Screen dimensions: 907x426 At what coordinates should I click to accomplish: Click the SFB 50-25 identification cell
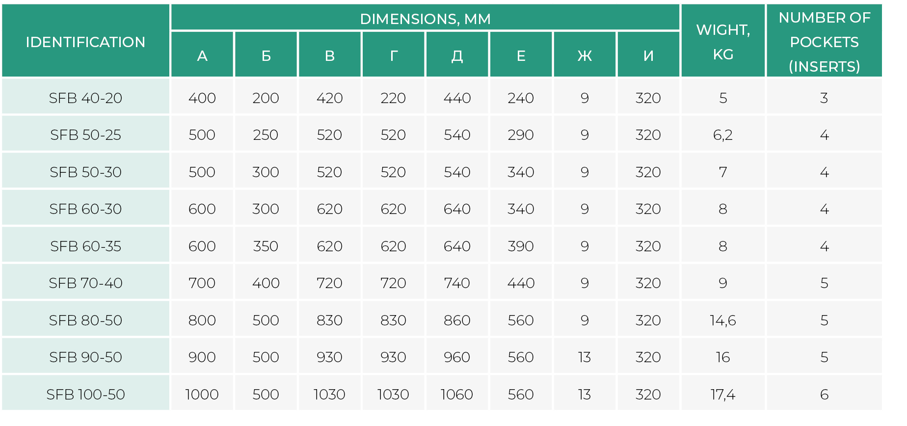pyautogui.click(x=85, y=135)
